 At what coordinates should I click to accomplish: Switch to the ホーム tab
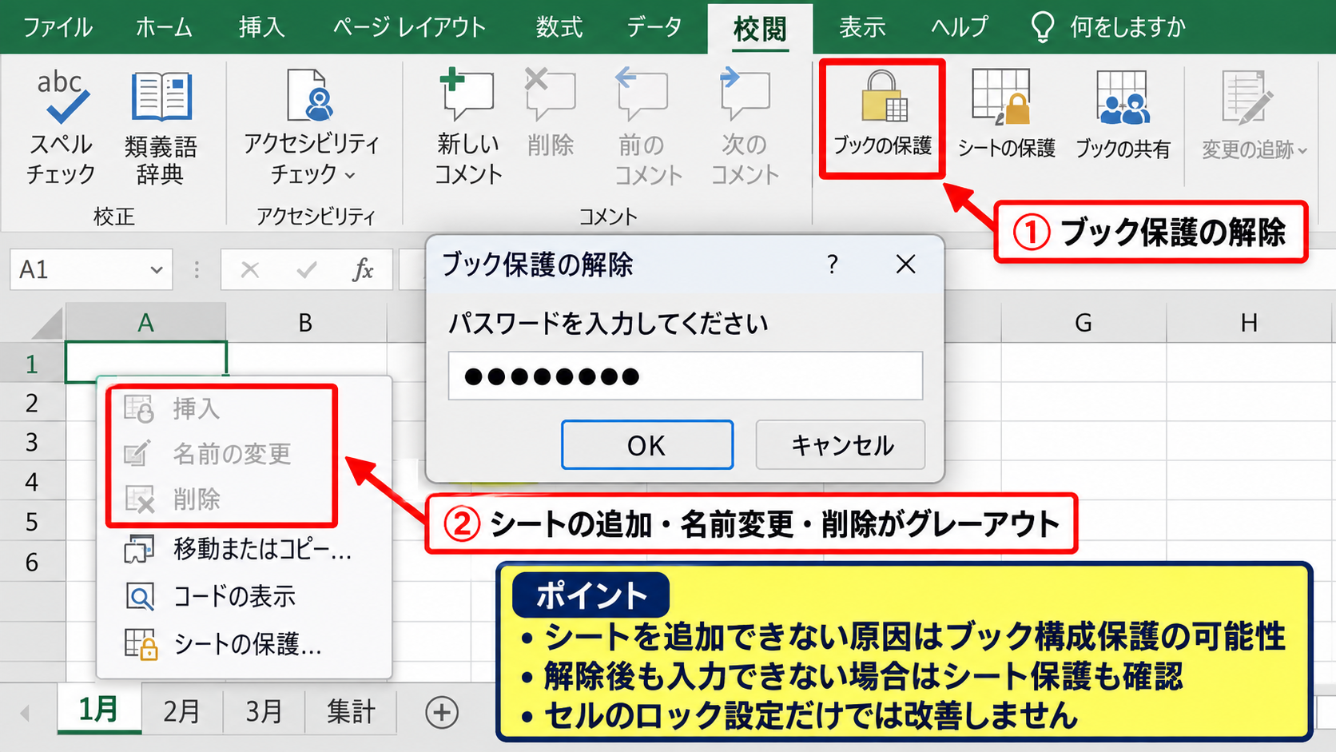pos(164,27)
